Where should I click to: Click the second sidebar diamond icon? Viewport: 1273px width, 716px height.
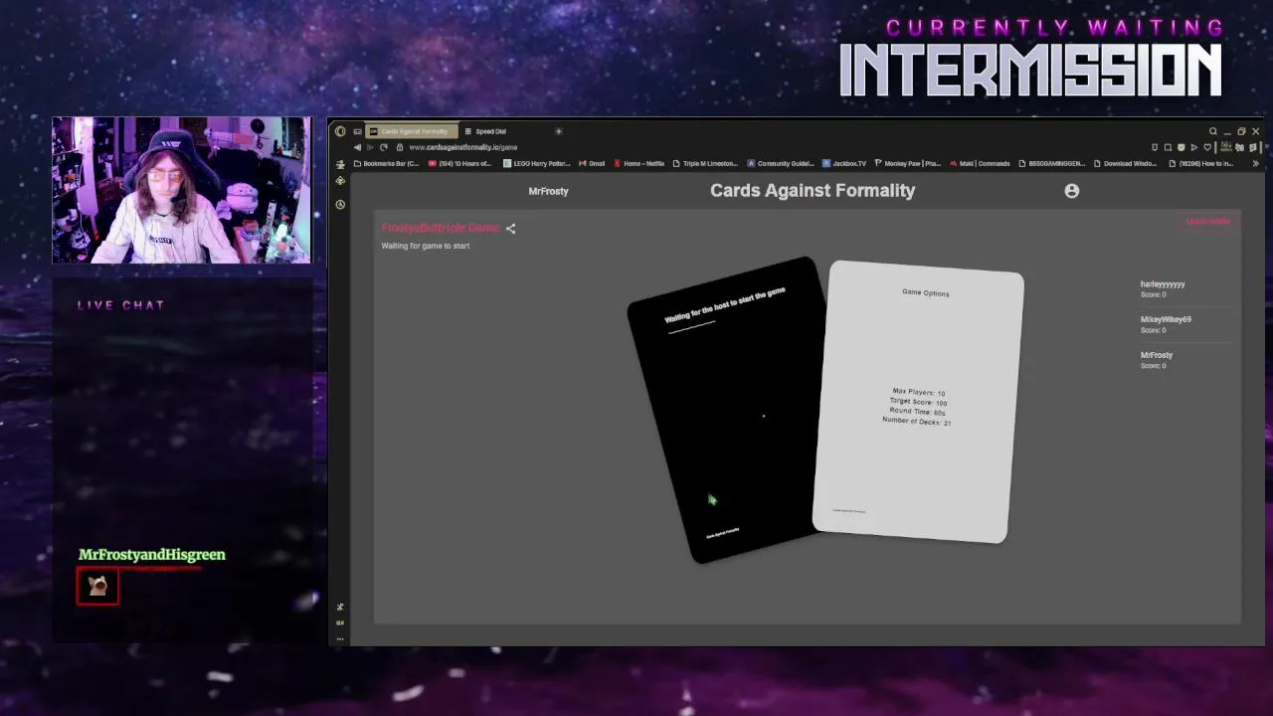[340, 180]
